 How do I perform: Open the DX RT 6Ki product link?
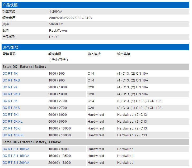(x=11, y=115)
